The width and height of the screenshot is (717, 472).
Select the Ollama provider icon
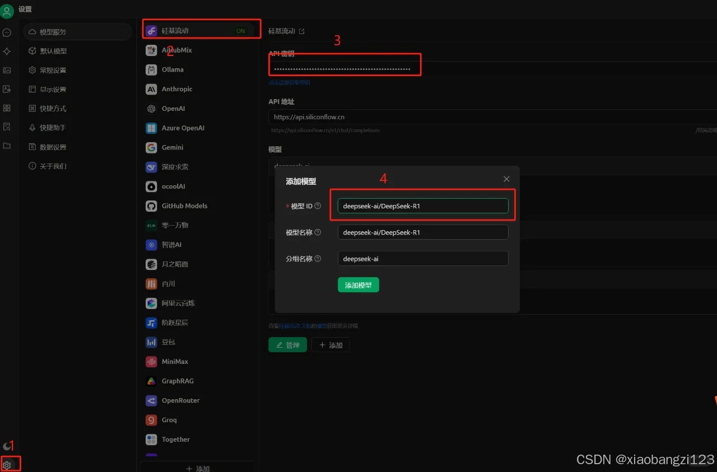pyautogui.click(x=151, y=70)
